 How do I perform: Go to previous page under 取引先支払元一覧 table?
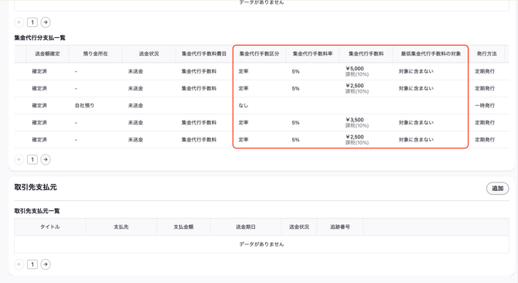point(19,264)
